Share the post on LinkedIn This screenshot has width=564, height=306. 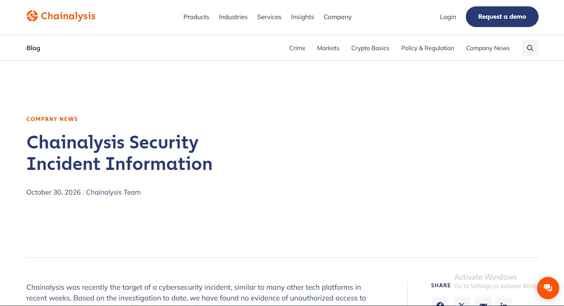coord(504,302)
